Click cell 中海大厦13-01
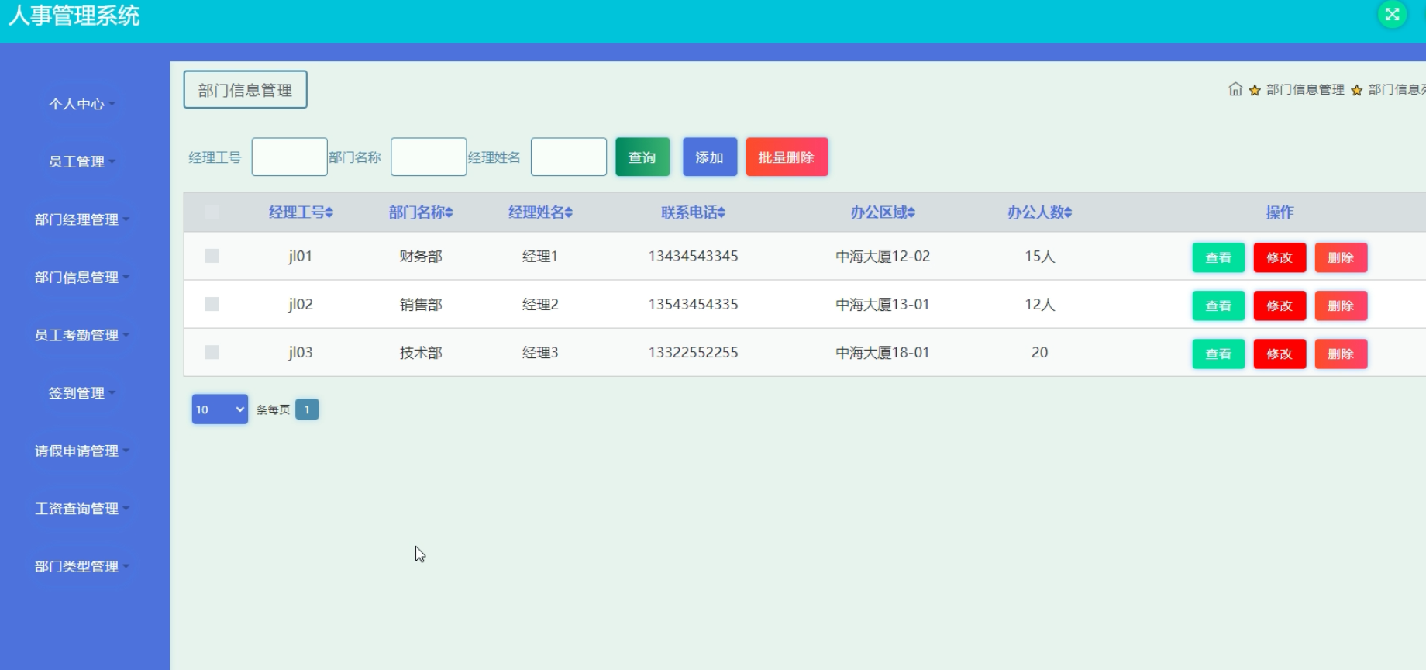This screenshot has width=1426, height=670. pos(882,304)
